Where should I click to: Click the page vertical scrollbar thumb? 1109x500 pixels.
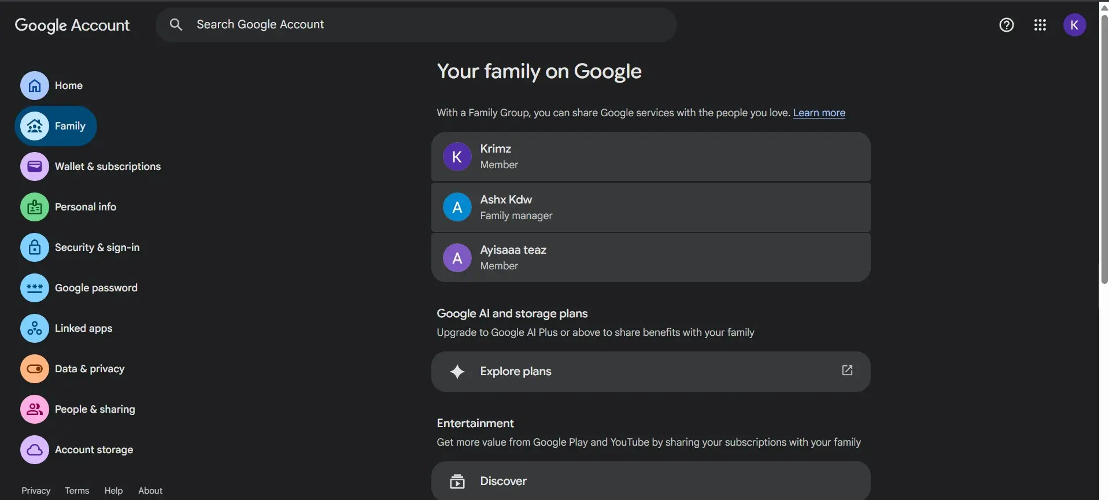[1104, 149]
